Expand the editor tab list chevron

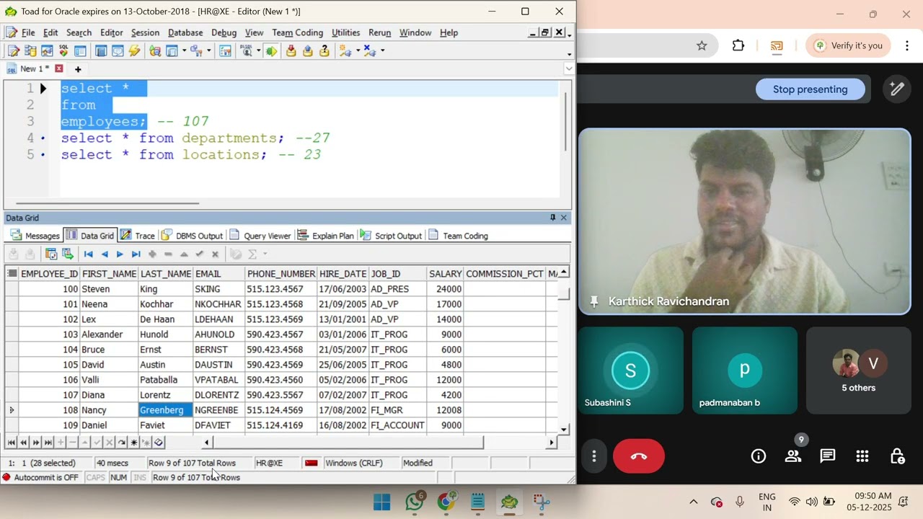point(569,68)
